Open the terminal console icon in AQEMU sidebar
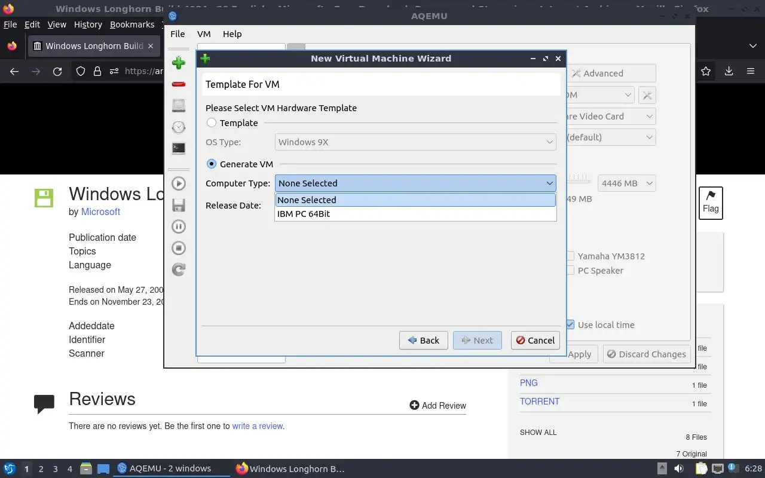The width and height of the screenshot is (765, 478). pos(178,148)
